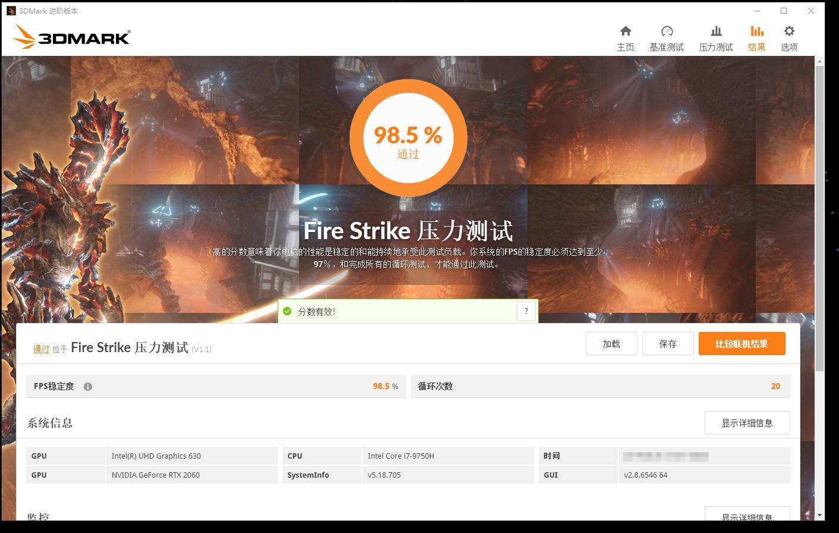
Task: Open the 基准测试 gauge icon
Action: pos(667,31)
